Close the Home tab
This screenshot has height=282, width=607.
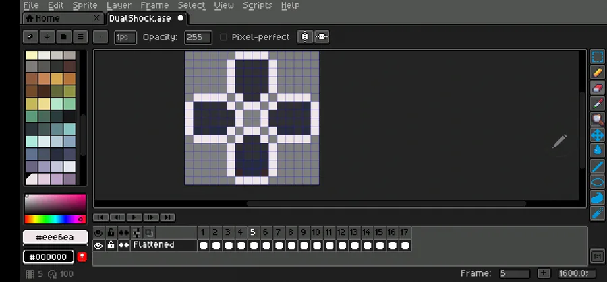tap(96, 17)
